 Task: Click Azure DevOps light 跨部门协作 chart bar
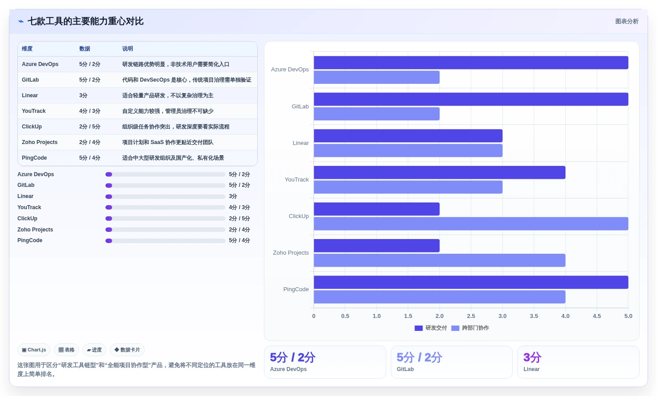(x=377, y=77)
